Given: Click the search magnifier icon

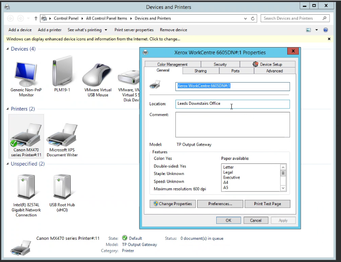Looking at the screenshot, I should [325, 18].
